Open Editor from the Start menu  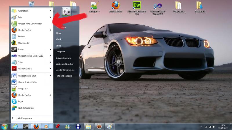coord(32,62)
